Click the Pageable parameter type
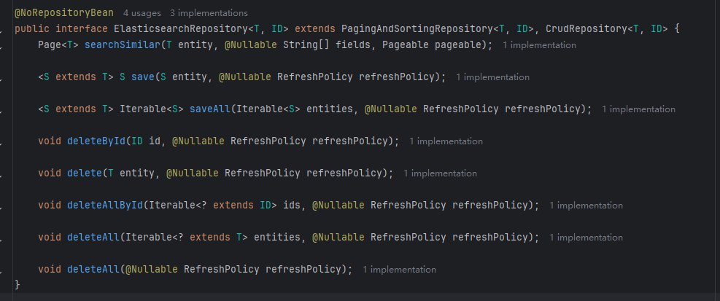Viewport: 720px width, 301px height. pyautogui.click(x=405, y=45)
